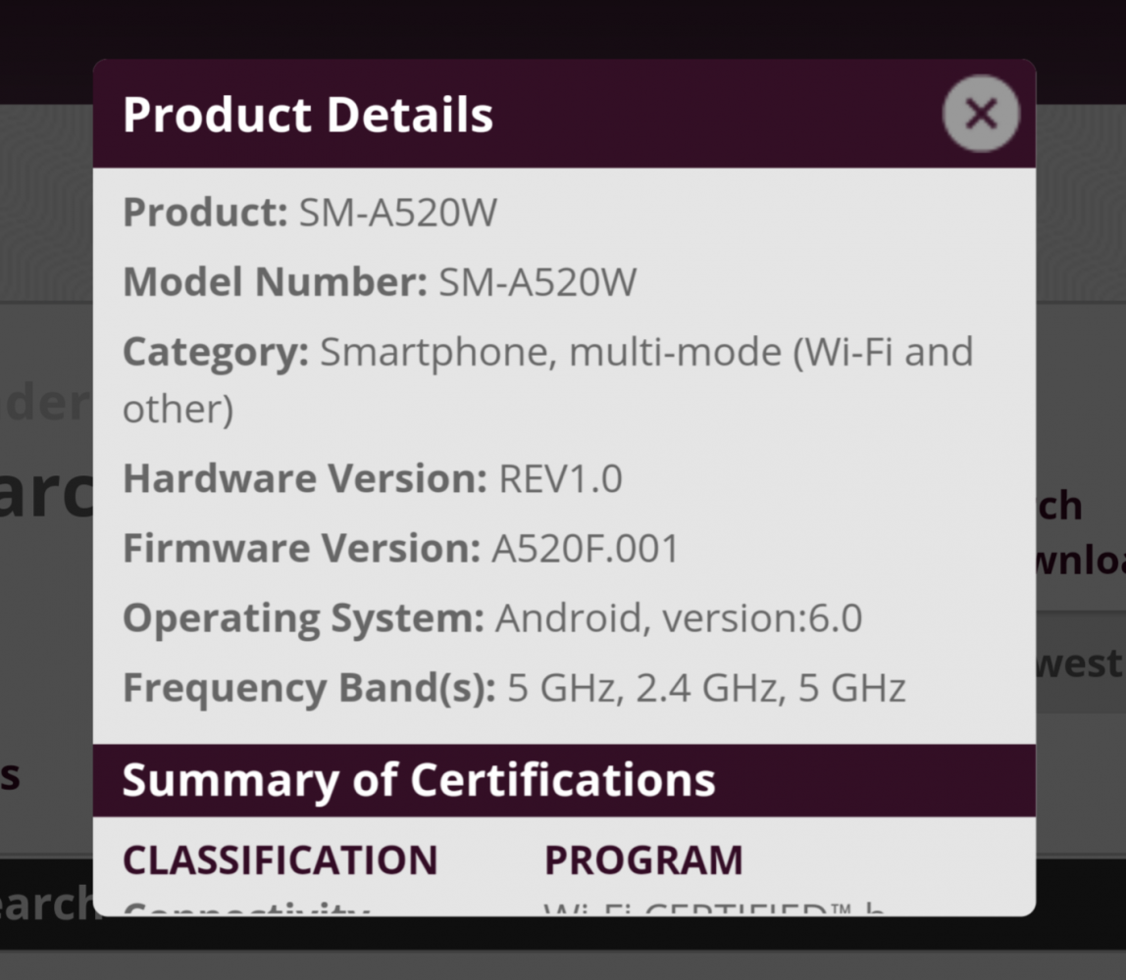Click the Frequency Band(s) label

pos(309,688)
